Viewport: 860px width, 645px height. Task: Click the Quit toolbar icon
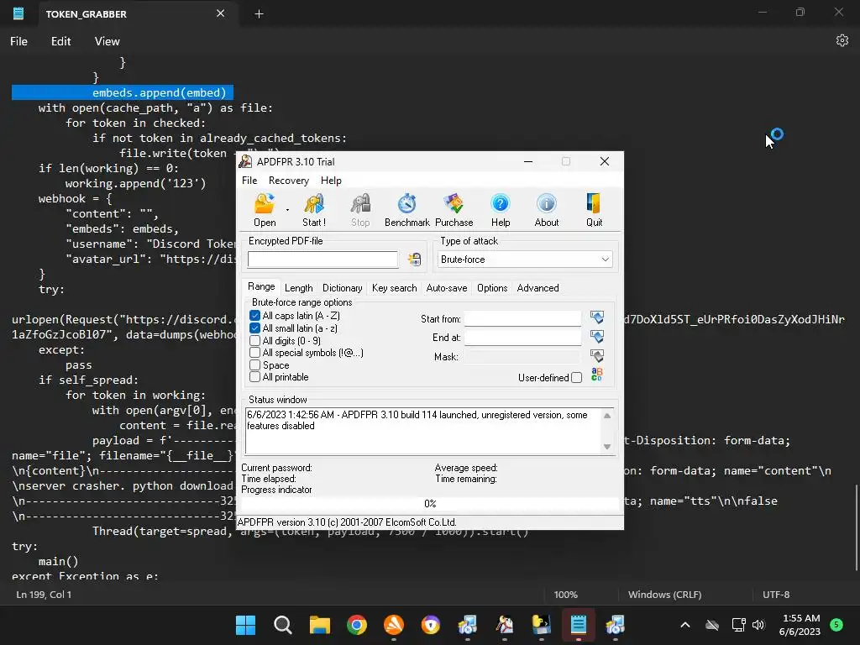click(594, 210)
